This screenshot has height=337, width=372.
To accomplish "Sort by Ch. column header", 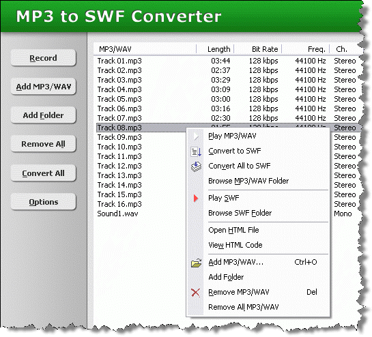I will point(345,49).
